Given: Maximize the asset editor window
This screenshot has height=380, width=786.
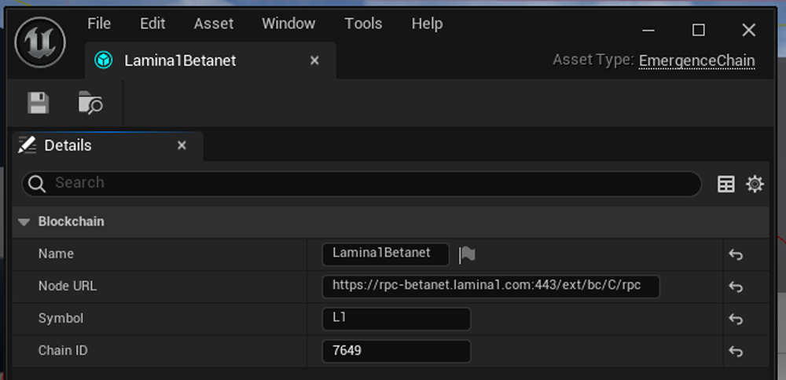Looking at the screenshot, I should pyautogui.click(x=698, y=31).
